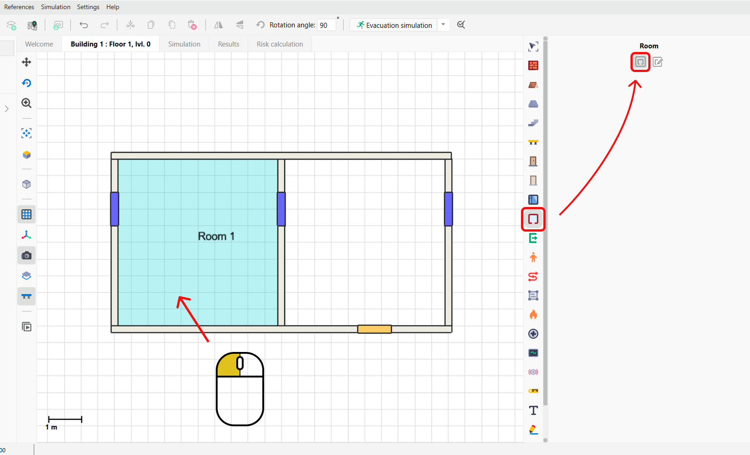Open the Settings menu

88,7
